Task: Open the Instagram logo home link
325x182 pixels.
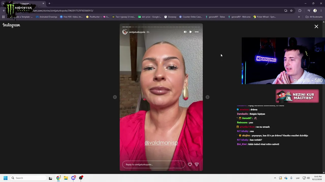Action: coord(11,25)
